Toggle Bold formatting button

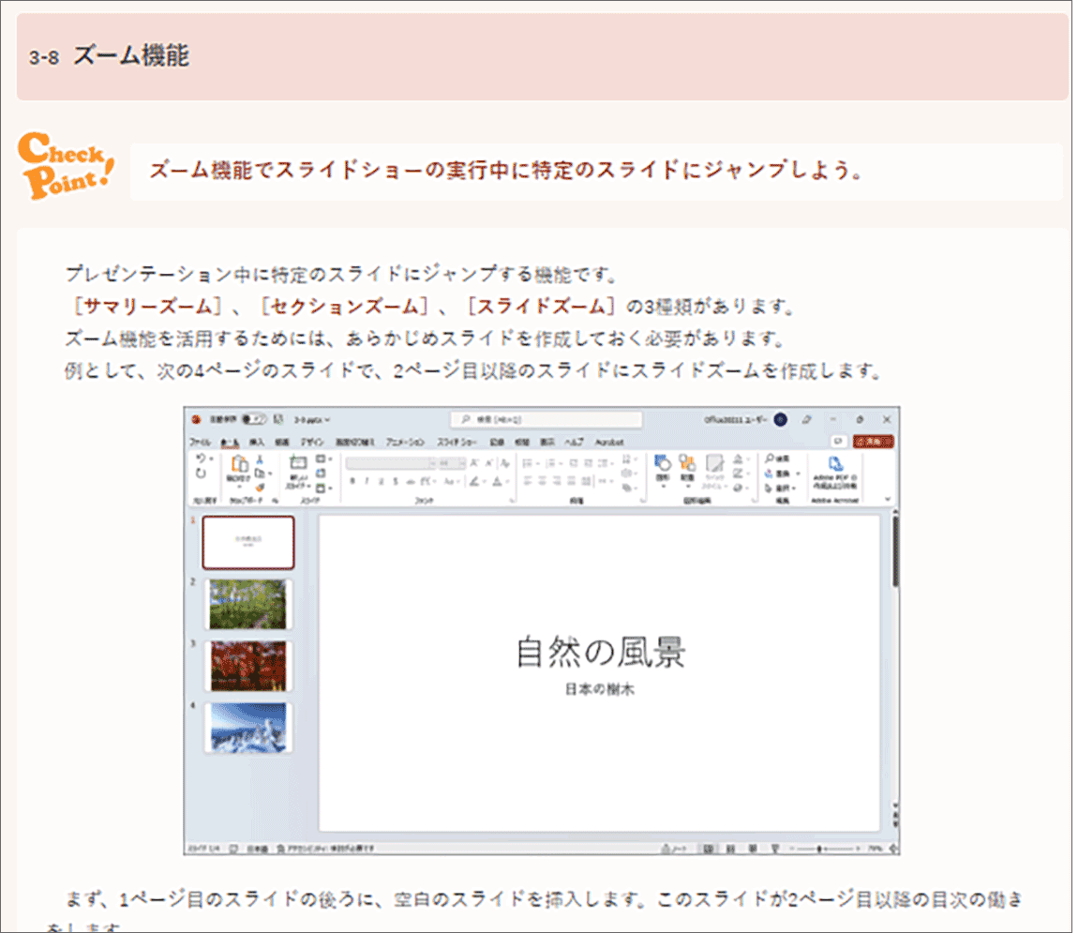tap(352, 481)
